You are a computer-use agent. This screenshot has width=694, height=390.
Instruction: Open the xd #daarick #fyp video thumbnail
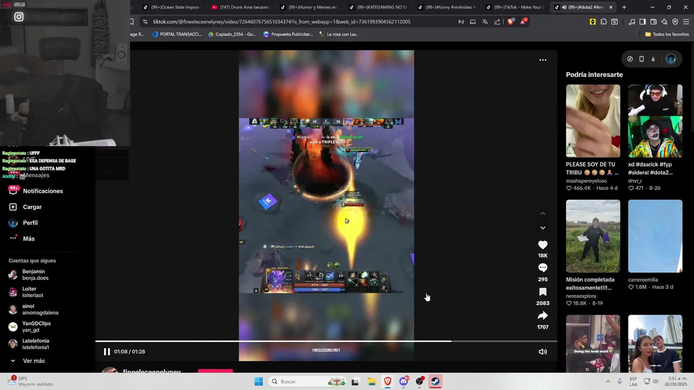[x=655, y=121]
